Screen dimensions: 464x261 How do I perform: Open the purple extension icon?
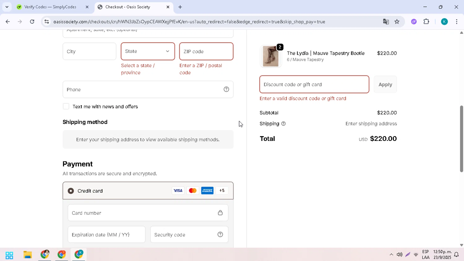coord(414,22)
